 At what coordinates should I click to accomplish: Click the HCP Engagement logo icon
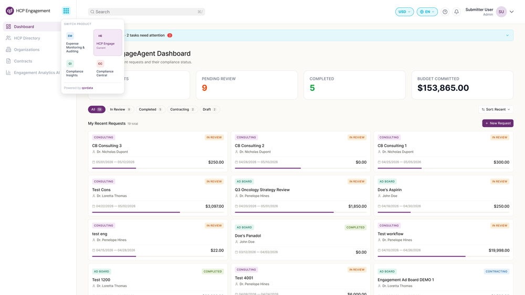(x=9, y=10)
